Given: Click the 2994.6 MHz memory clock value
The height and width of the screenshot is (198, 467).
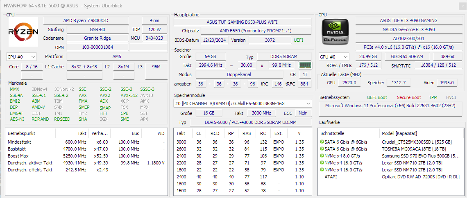Looking at the screenshot, I should 211,65.
